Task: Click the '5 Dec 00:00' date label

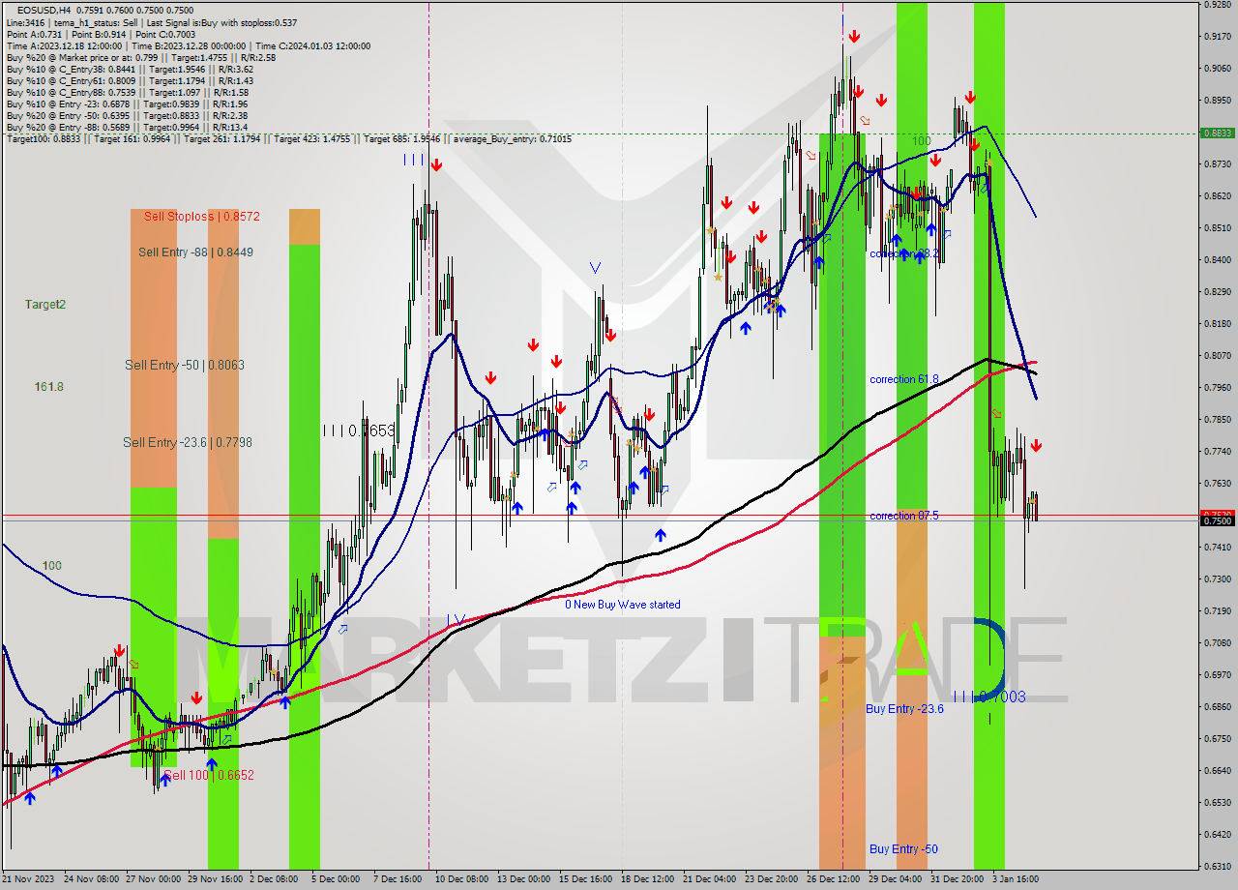Action: pyautogui.click(x=337, y=879)
